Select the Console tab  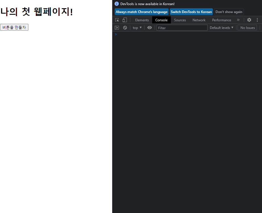click(x=162, y=20)
